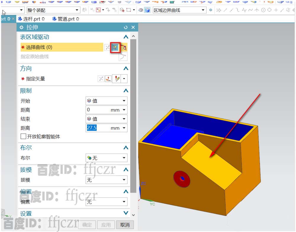This screenshot has height=232, width=296.
Task: Toggle the Arc Center circle-dot snap icon
Action: pyautogui.click(x=263, y=10)
